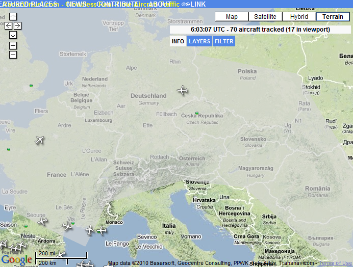The image size is (353, 267).
Task: Click the Nederland map label
Action: click(x=95, y=79)
